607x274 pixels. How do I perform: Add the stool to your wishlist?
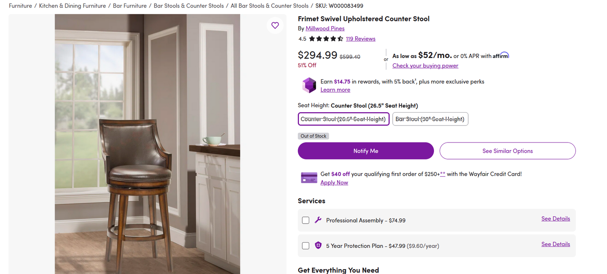tap(275, 25)
